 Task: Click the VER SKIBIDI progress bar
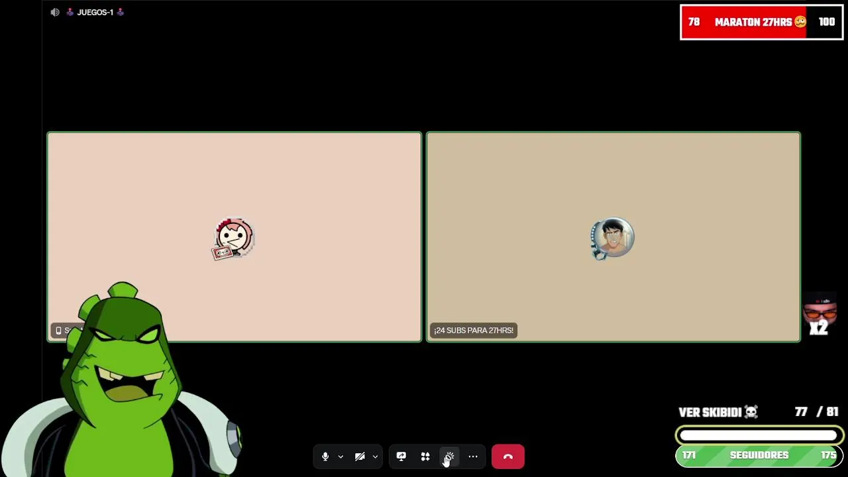pyautogui.click(x=759, y=435)
